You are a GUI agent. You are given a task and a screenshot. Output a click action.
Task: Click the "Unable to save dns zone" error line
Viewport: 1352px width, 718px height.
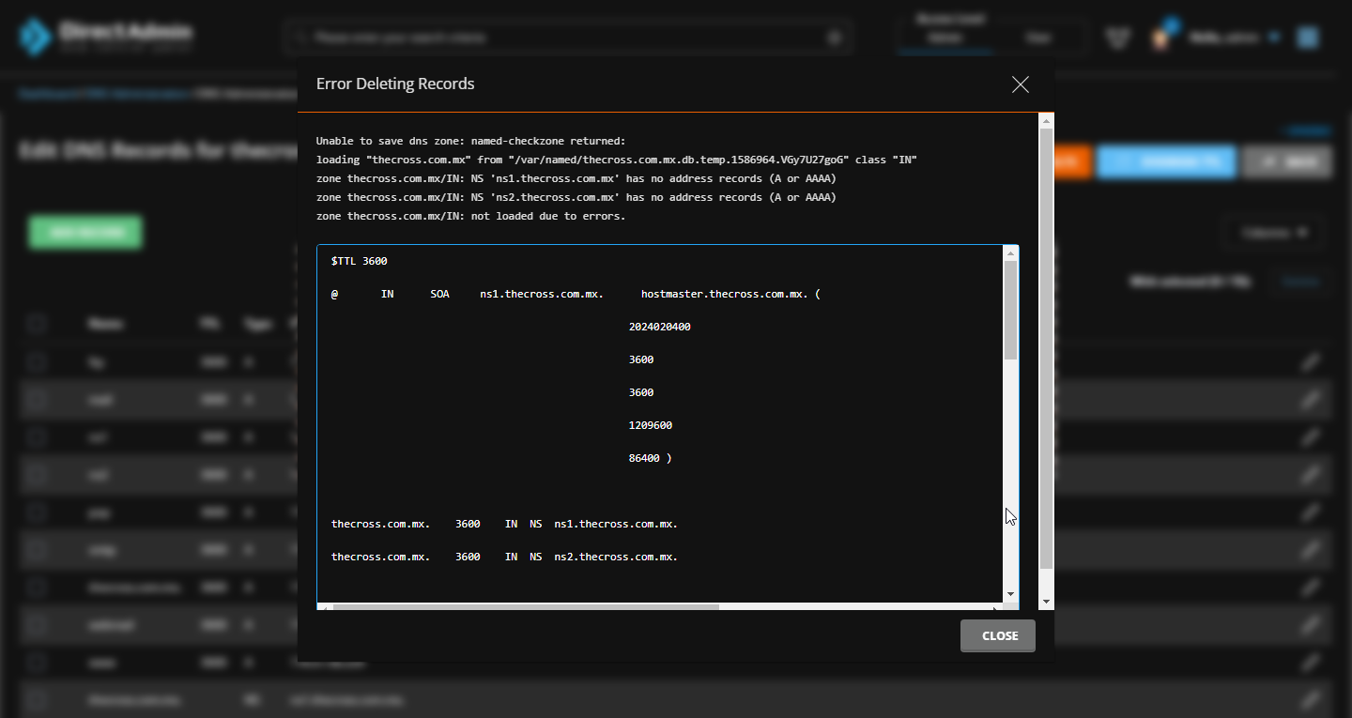tap(470, 141)
